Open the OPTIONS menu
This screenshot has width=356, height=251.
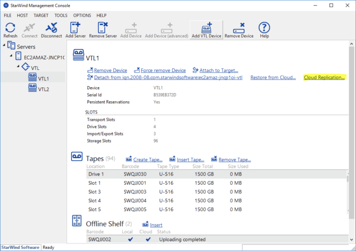point(82,16)
